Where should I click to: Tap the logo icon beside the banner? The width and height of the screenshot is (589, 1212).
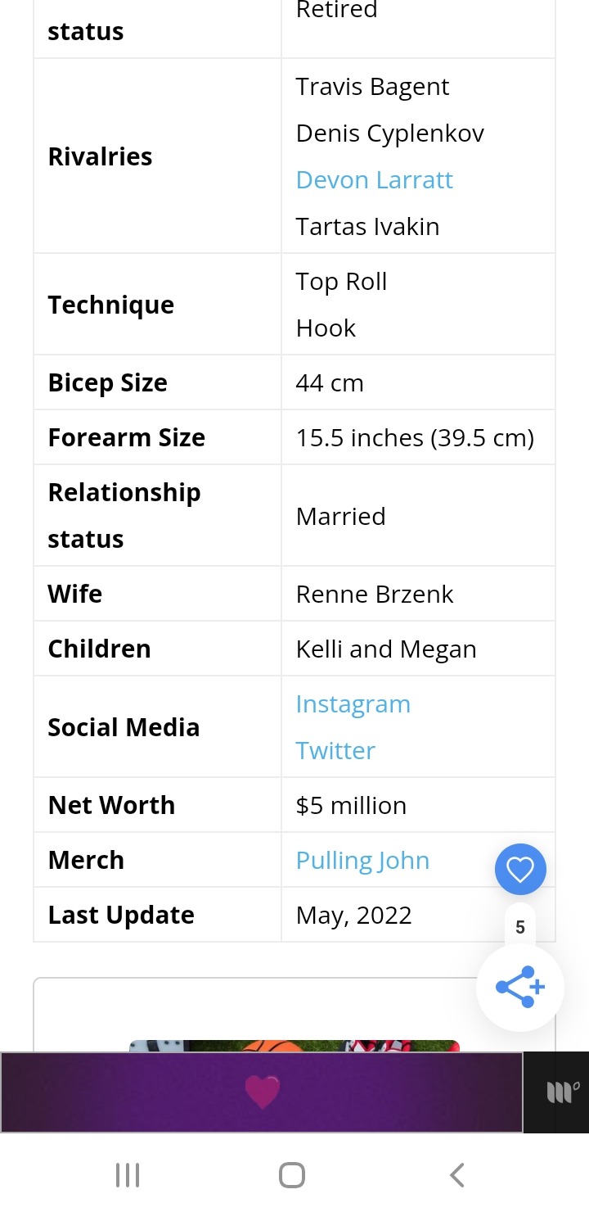click(562, 1092)
